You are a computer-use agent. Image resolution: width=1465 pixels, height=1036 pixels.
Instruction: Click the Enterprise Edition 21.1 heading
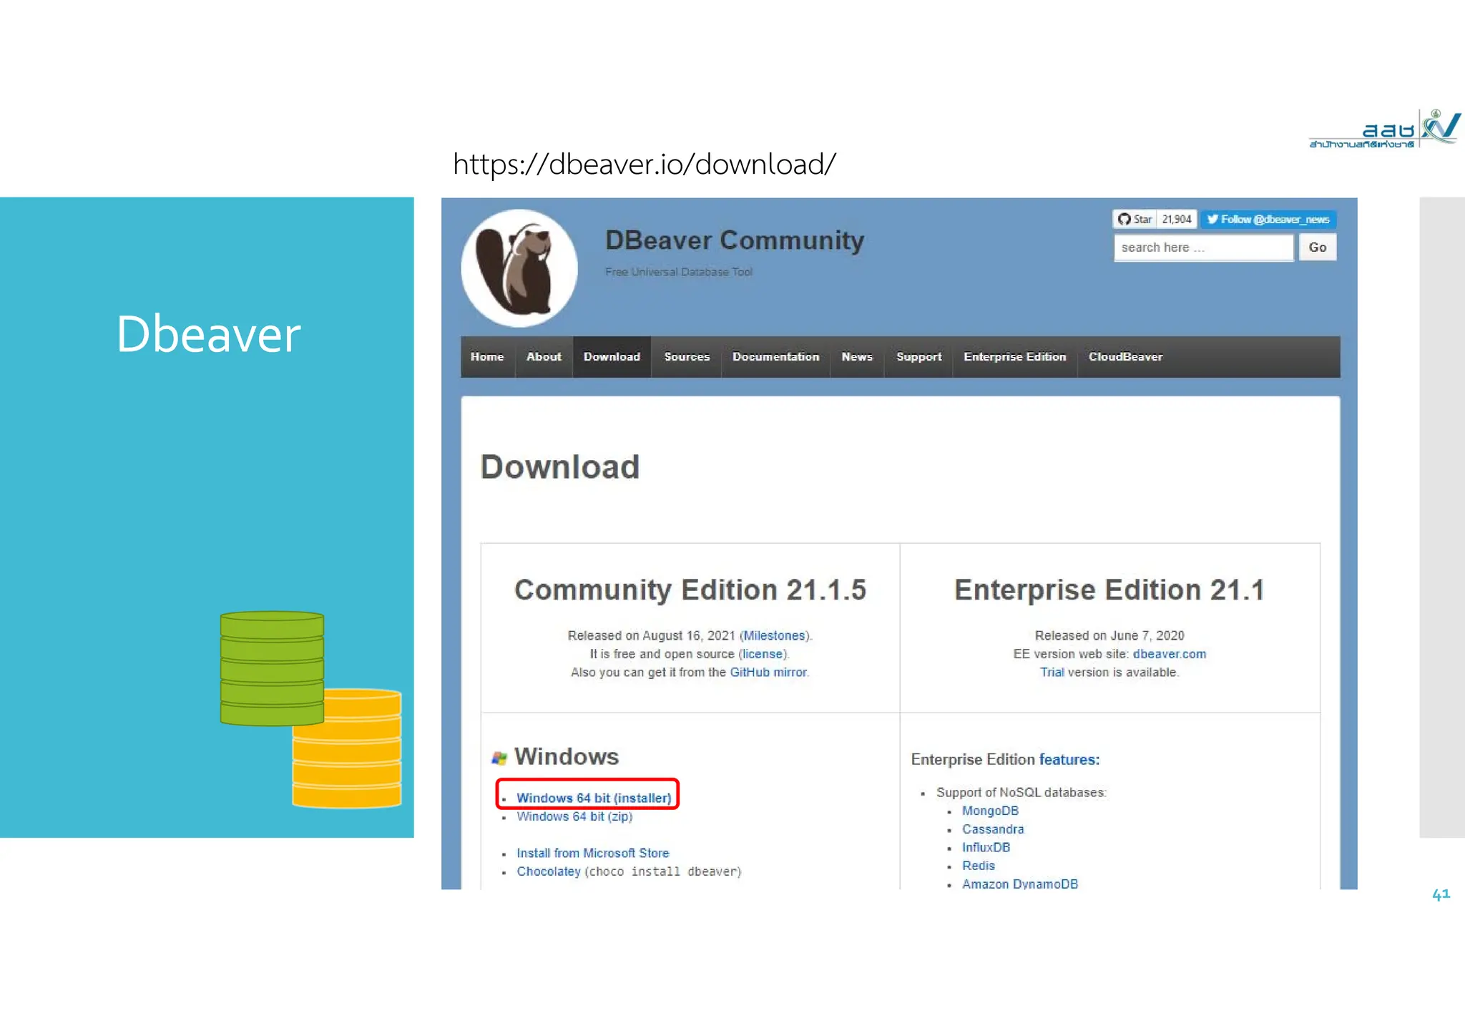click(1109, 590)
